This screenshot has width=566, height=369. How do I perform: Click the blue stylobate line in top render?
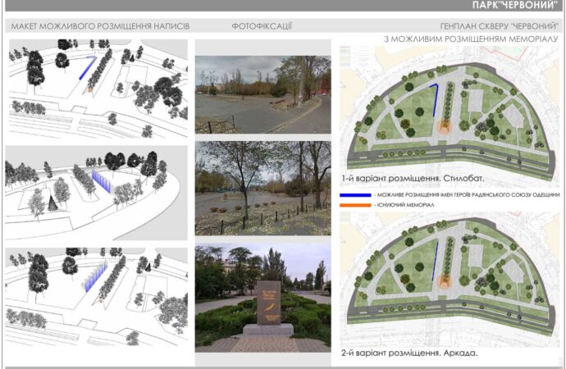[86, 67]
